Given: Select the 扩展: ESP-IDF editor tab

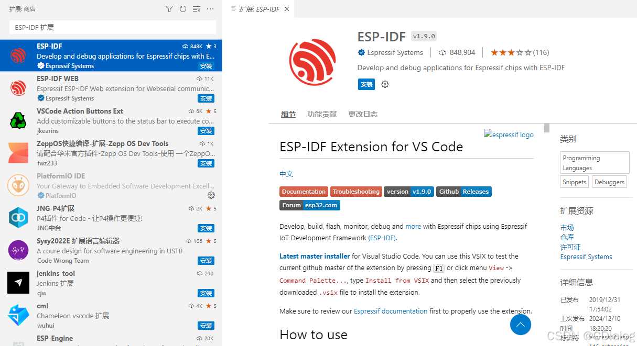Looking at the screenshot, I should 259,9.
